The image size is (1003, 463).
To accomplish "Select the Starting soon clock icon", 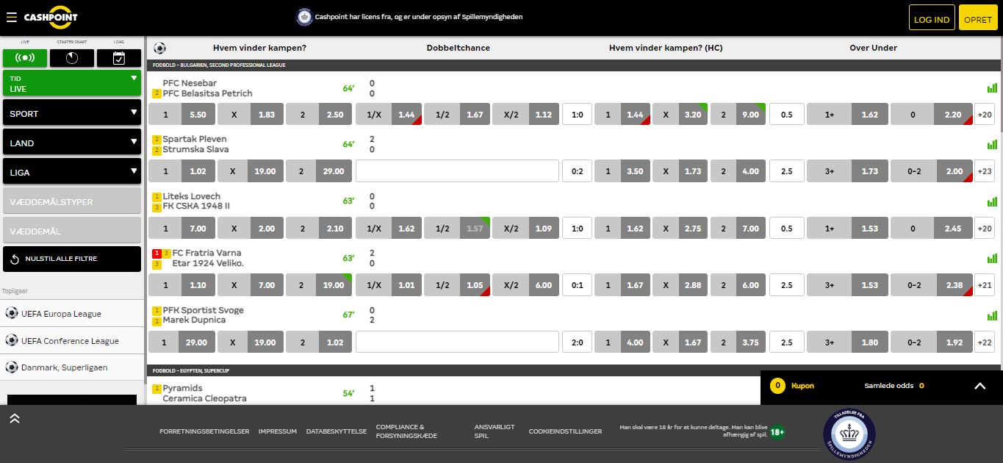I will pos(72,58).
